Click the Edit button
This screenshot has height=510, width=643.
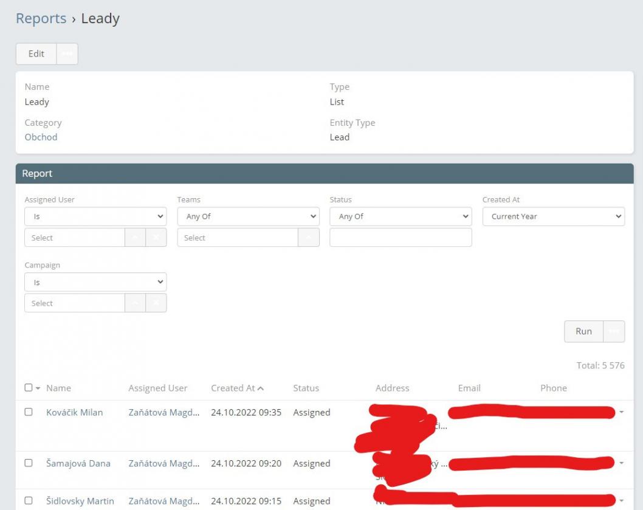[x=36, y=53]
